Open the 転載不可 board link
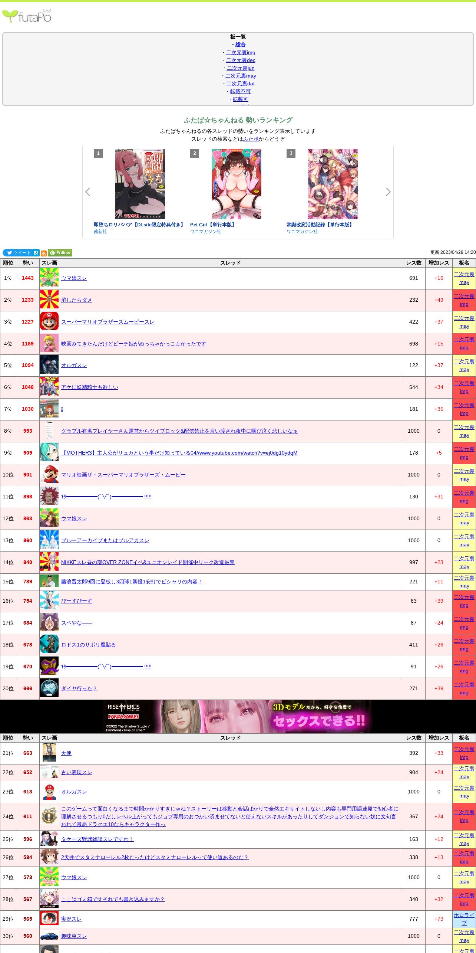Image resolution: width=476 pixels, height=953 pixels. point(241,91)
